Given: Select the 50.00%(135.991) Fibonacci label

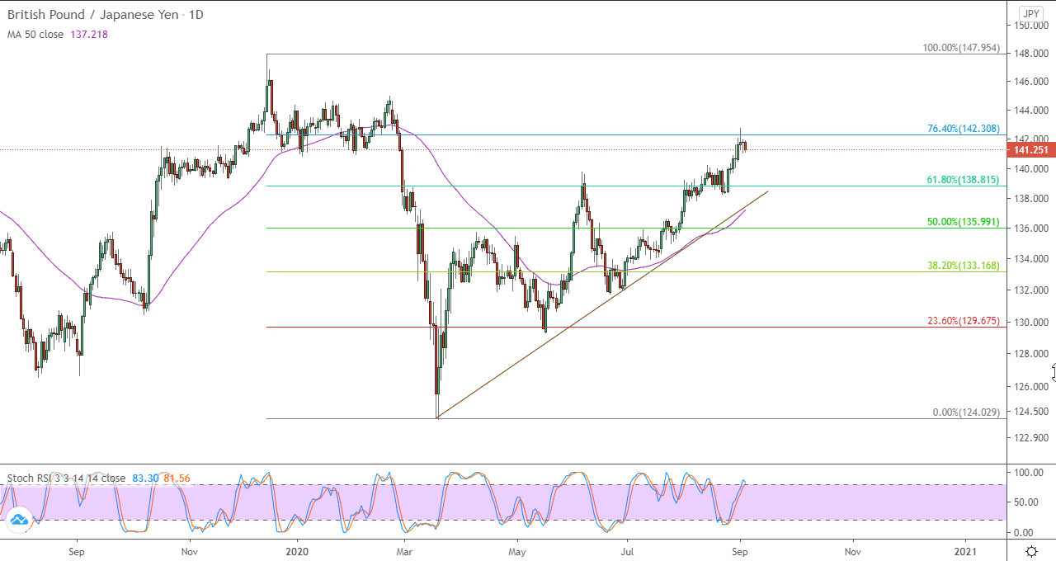Looking at the screenshot, I should 964,222.
